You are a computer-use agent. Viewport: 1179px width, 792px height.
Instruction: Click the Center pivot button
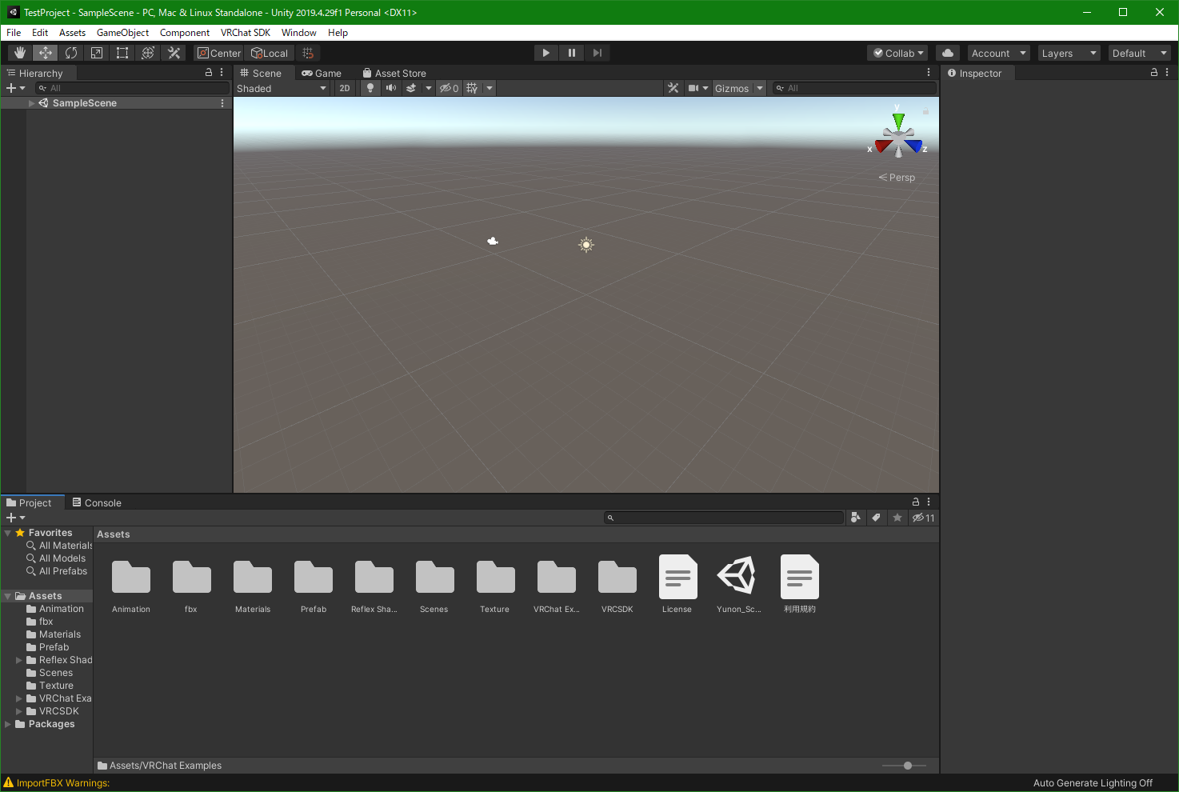pos(219,53)
